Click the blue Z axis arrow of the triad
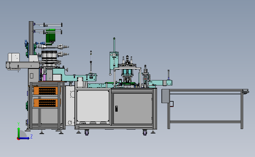This screenshot has height=157, width=255. (24, 138)
